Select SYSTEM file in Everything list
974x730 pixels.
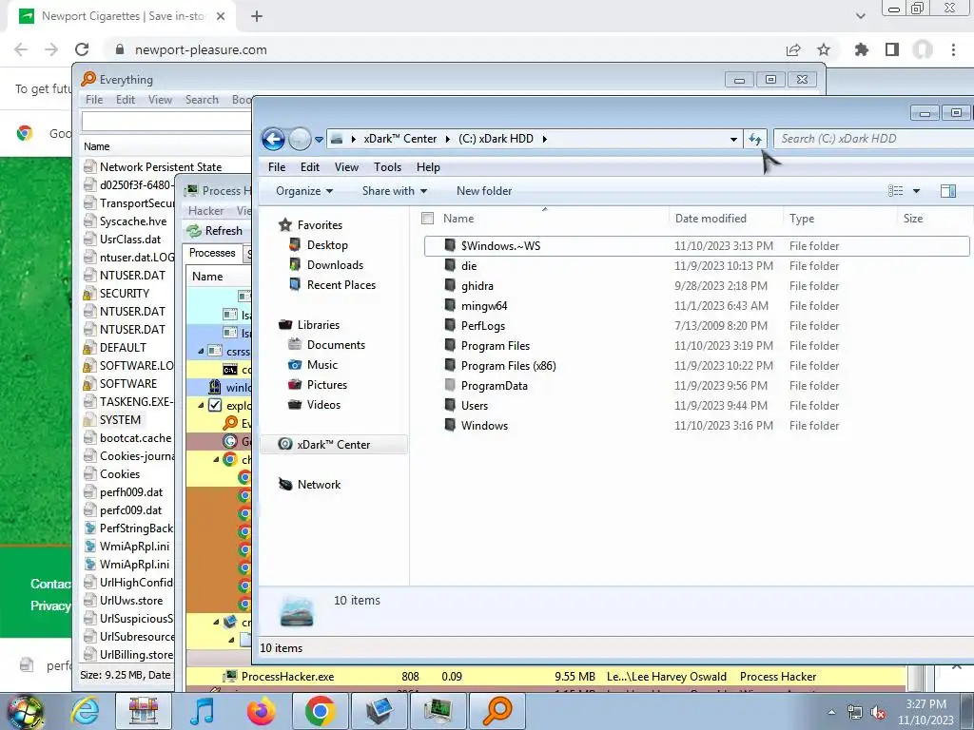click(x=120, y=419)
